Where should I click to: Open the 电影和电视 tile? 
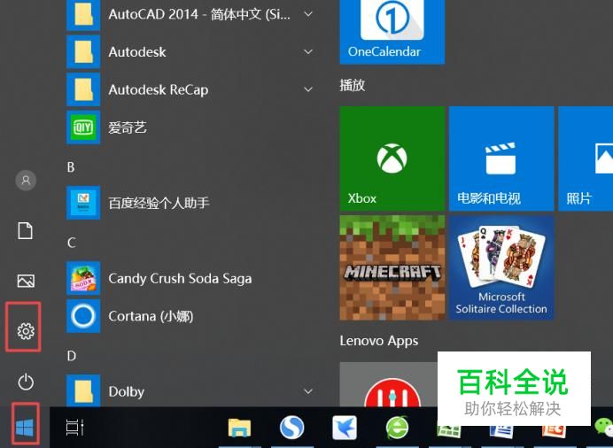pyautogui.click(x=501, y=158)
